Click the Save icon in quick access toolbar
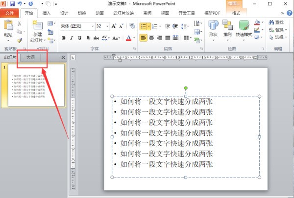294x198 pixels. 12,3
